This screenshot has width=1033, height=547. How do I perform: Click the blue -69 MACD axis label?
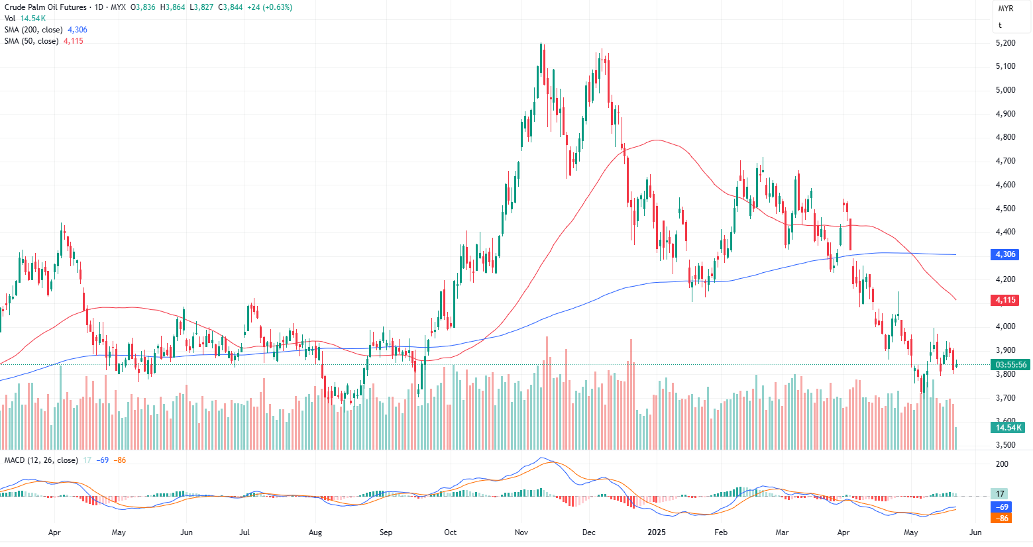pyautogui.click(x=1003, y=507)
